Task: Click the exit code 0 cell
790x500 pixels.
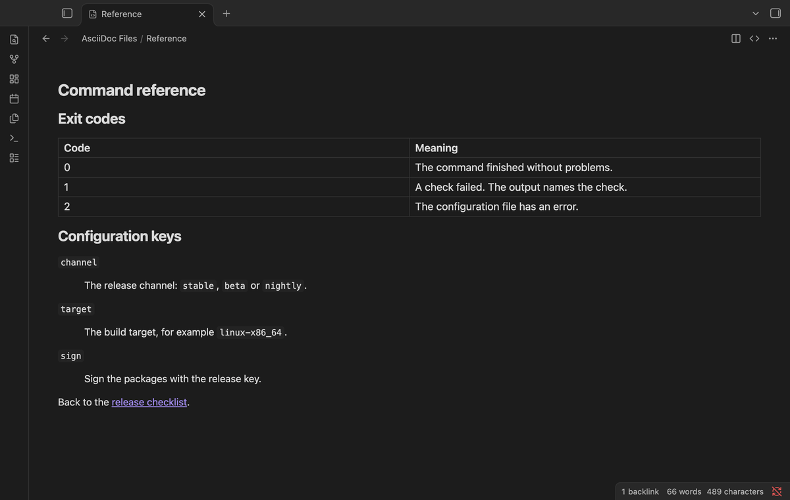Action: pos(234,167)
